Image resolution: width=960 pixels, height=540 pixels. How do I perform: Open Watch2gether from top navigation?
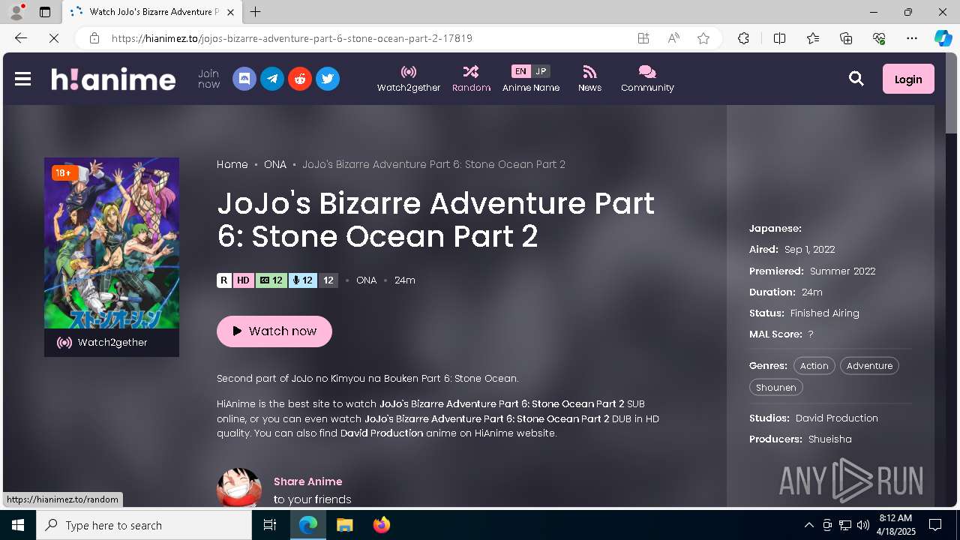point(409,79)
